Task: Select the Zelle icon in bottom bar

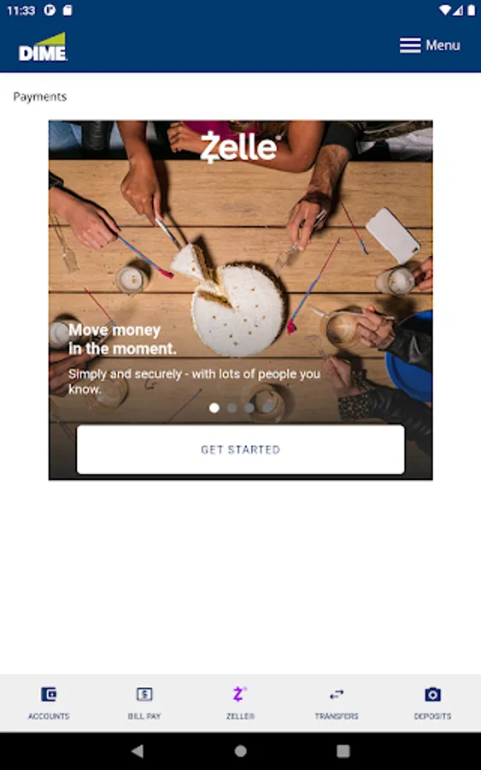Action: click(x=239, y=694)
